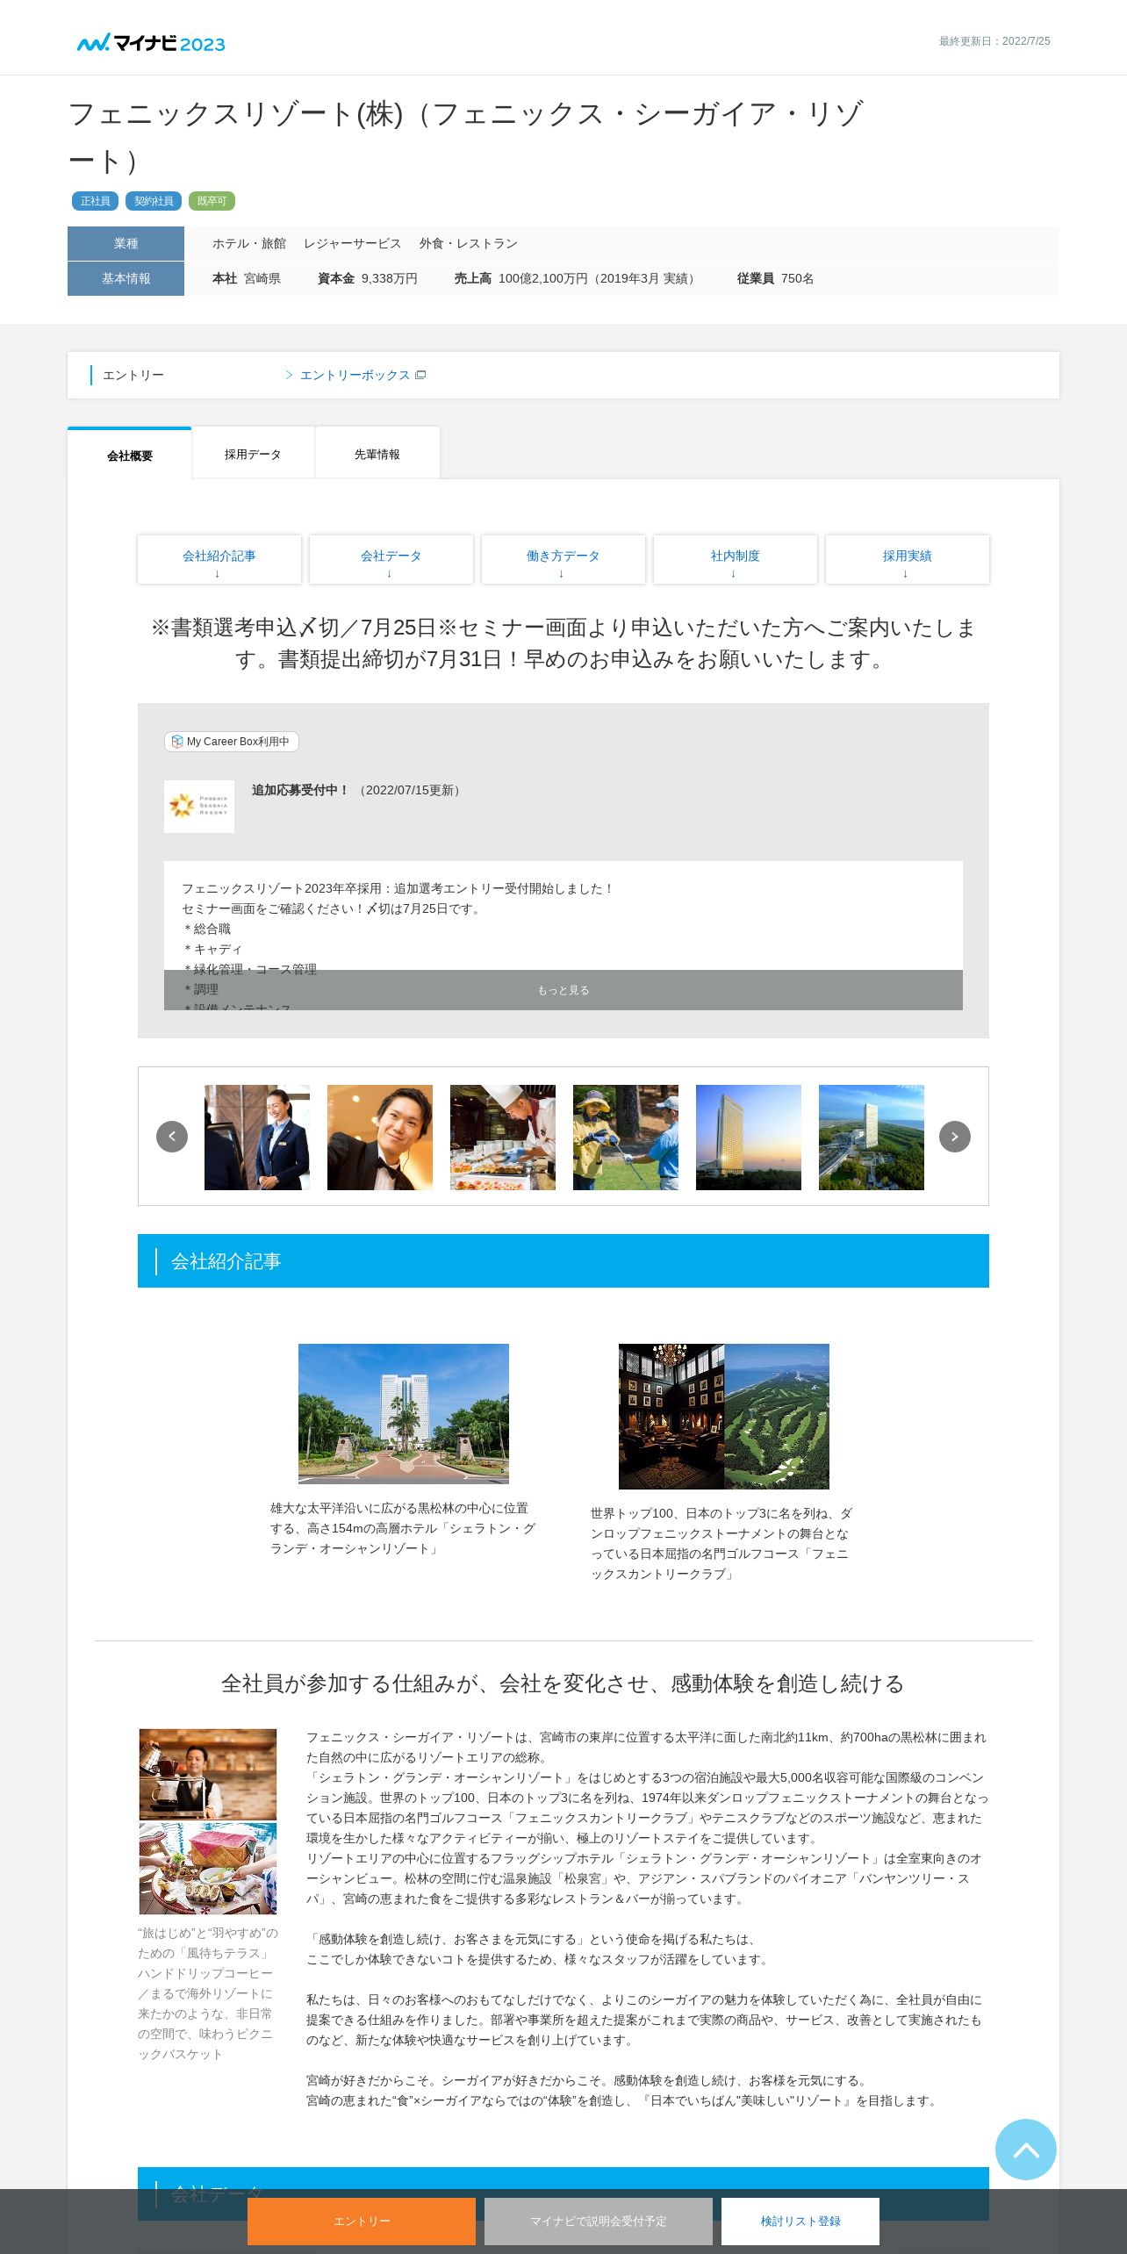Click the 契約社員 tag
The width and height of the screenshot is (1127, 2254).
click(154, 201)
